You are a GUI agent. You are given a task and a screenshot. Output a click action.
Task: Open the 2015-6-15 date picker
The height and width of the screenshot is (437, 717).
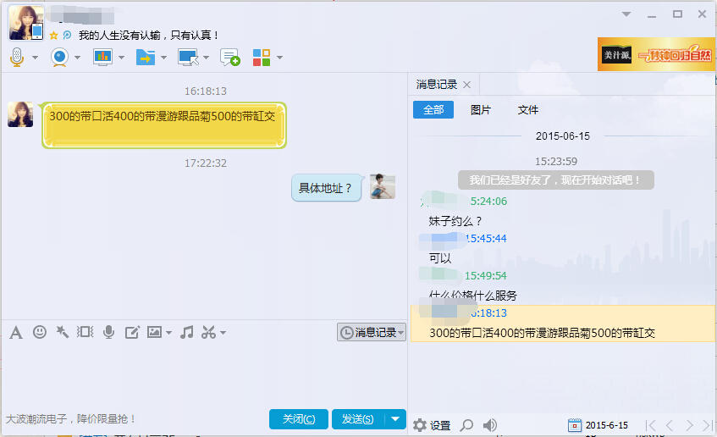click(598, 425)
